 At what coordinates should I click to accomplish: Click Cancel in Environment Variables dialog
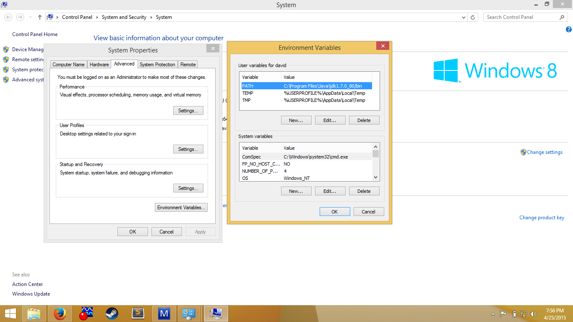369,212
